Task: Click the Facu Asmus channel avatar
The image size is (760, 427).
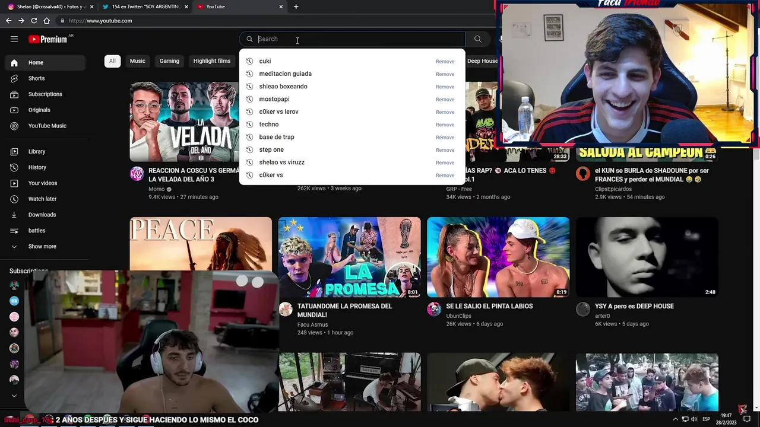Action: 286,309
